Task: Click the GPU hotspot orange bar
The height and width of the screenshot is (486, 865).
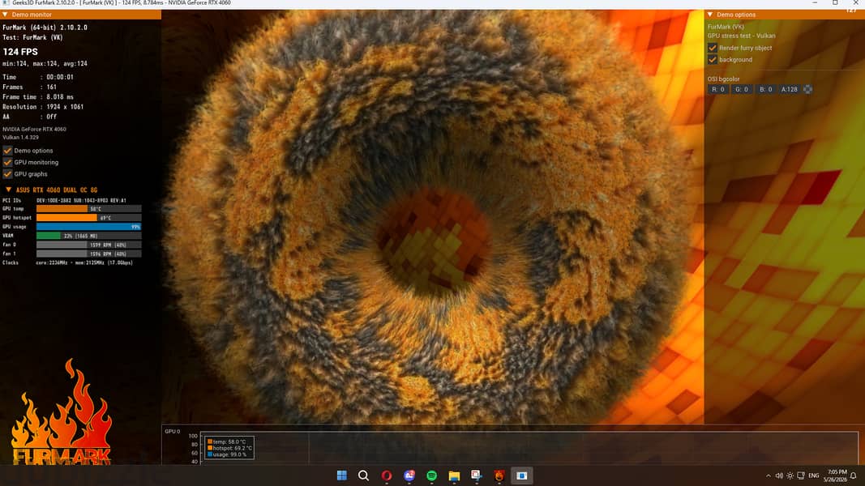Action: tap(66, 218)
